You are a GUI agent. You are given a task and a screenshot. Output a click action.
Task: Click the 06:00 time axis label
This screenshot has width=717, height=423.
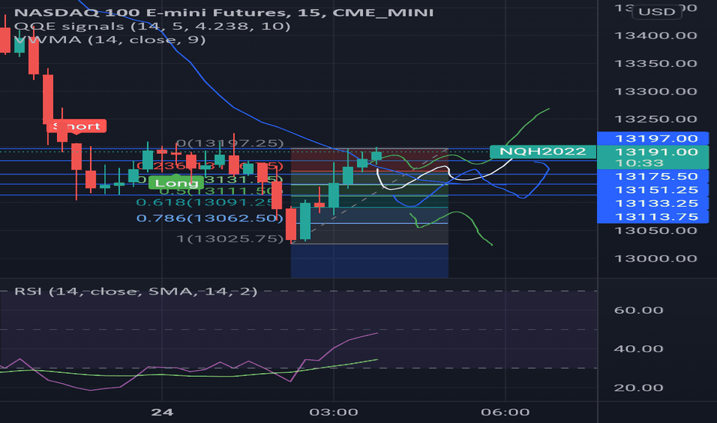(x=505, y=412)
